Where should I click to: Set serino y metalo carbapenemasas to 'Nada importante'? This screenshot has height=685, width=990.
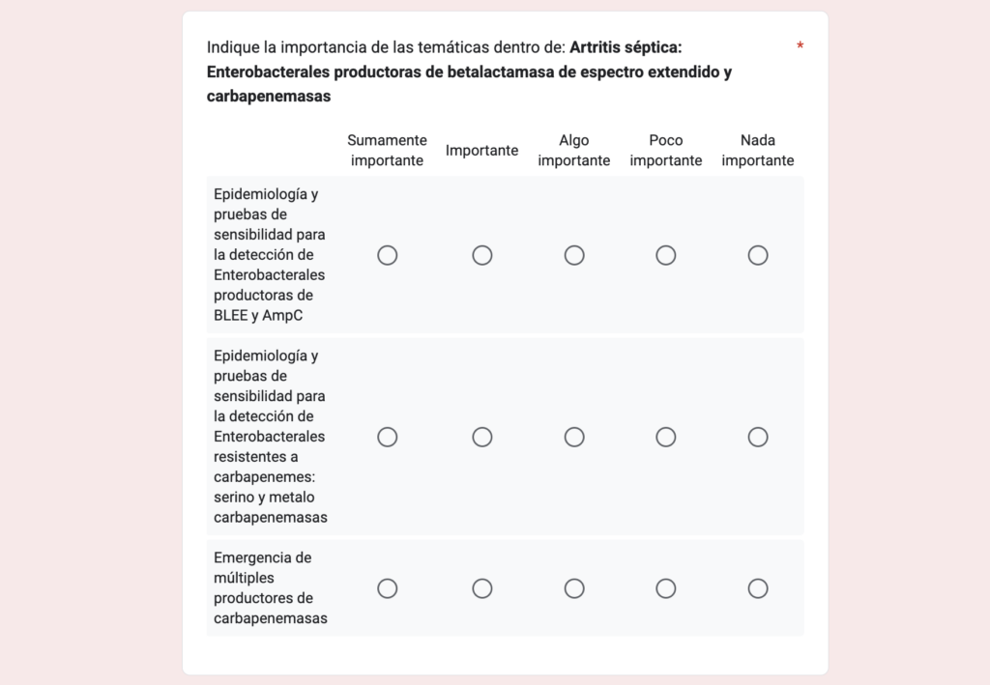758,437
